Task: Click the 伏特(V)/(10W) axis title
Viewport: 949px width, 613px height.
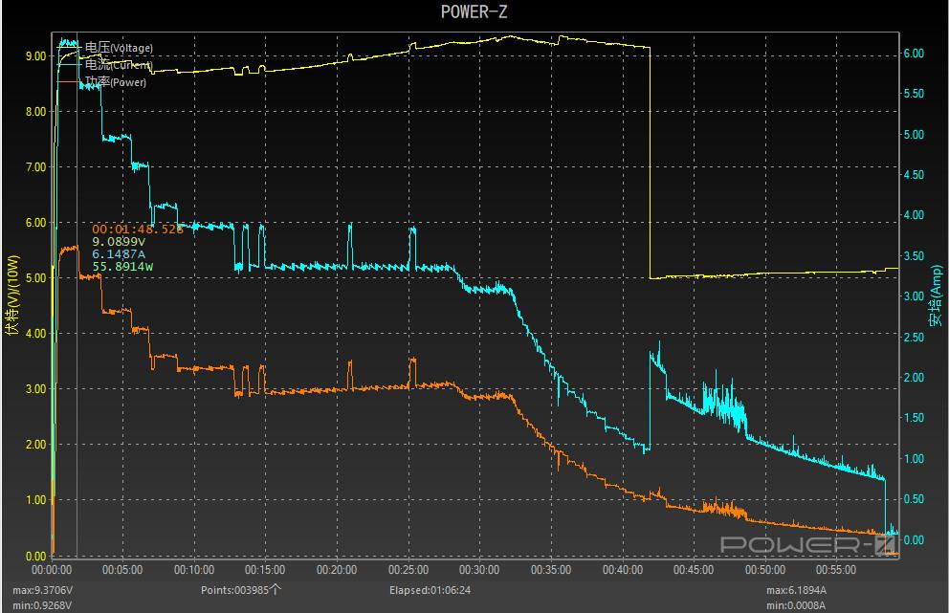Action: pos(12,295)
